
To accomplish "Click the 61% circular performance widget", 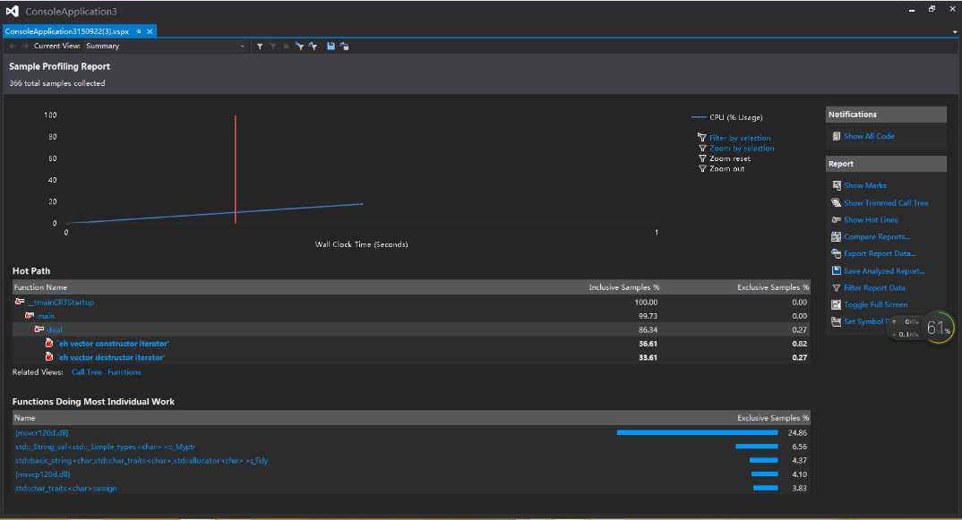I will [939, 328].
